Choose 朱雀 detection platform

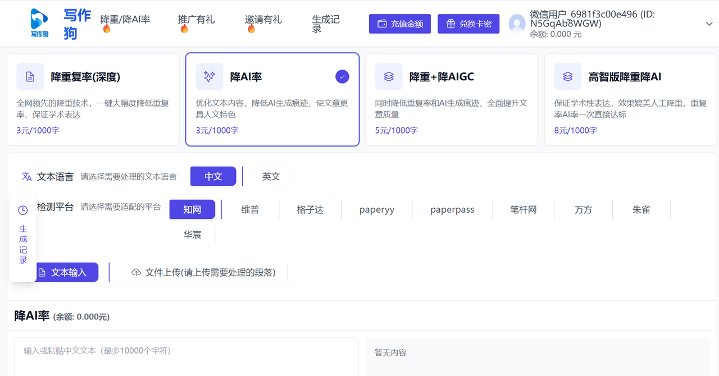(x=641, y=209)
